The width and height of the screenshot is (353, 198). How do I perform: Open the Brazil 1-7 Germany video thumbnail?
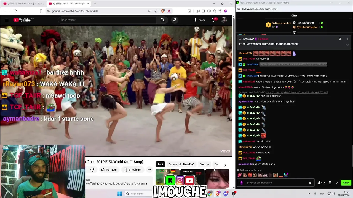click(167, 178)
